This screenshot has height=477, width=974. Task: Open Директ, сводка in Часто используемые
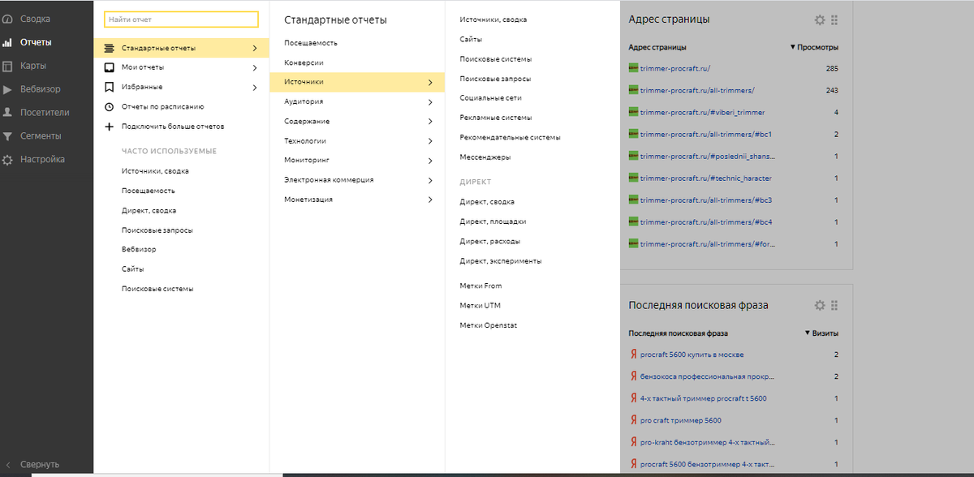[149, 210]
